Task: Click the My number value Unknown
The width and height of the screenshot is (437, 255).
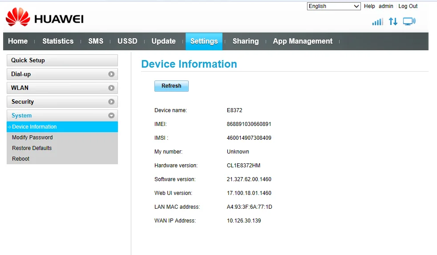Action: [238, 152]
